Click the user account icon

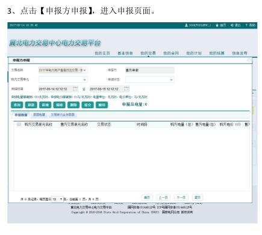click(x=186, y=25)
